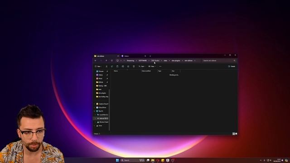The image size is (290, 163).
Task: Expand the iCloud Drive tree node
Action: coord(95,108)
